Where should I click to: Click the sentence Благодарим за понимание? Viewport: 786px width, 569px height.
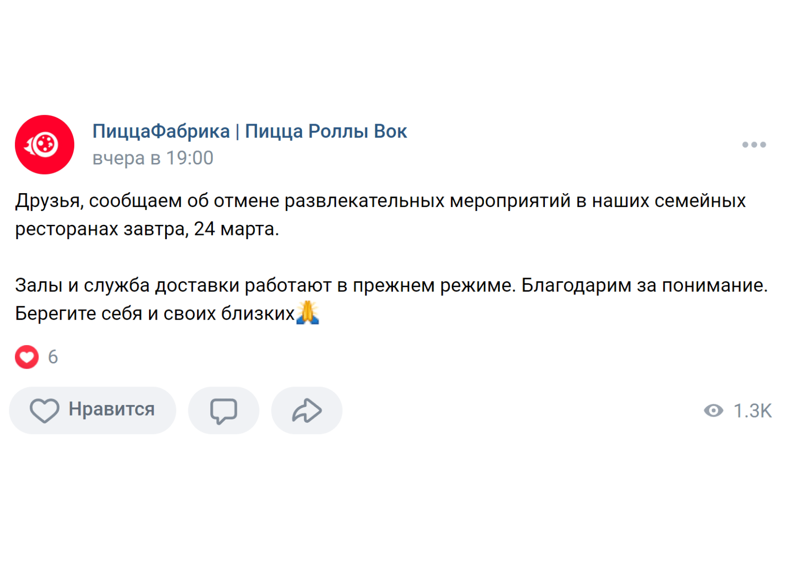tap(644, 285)
